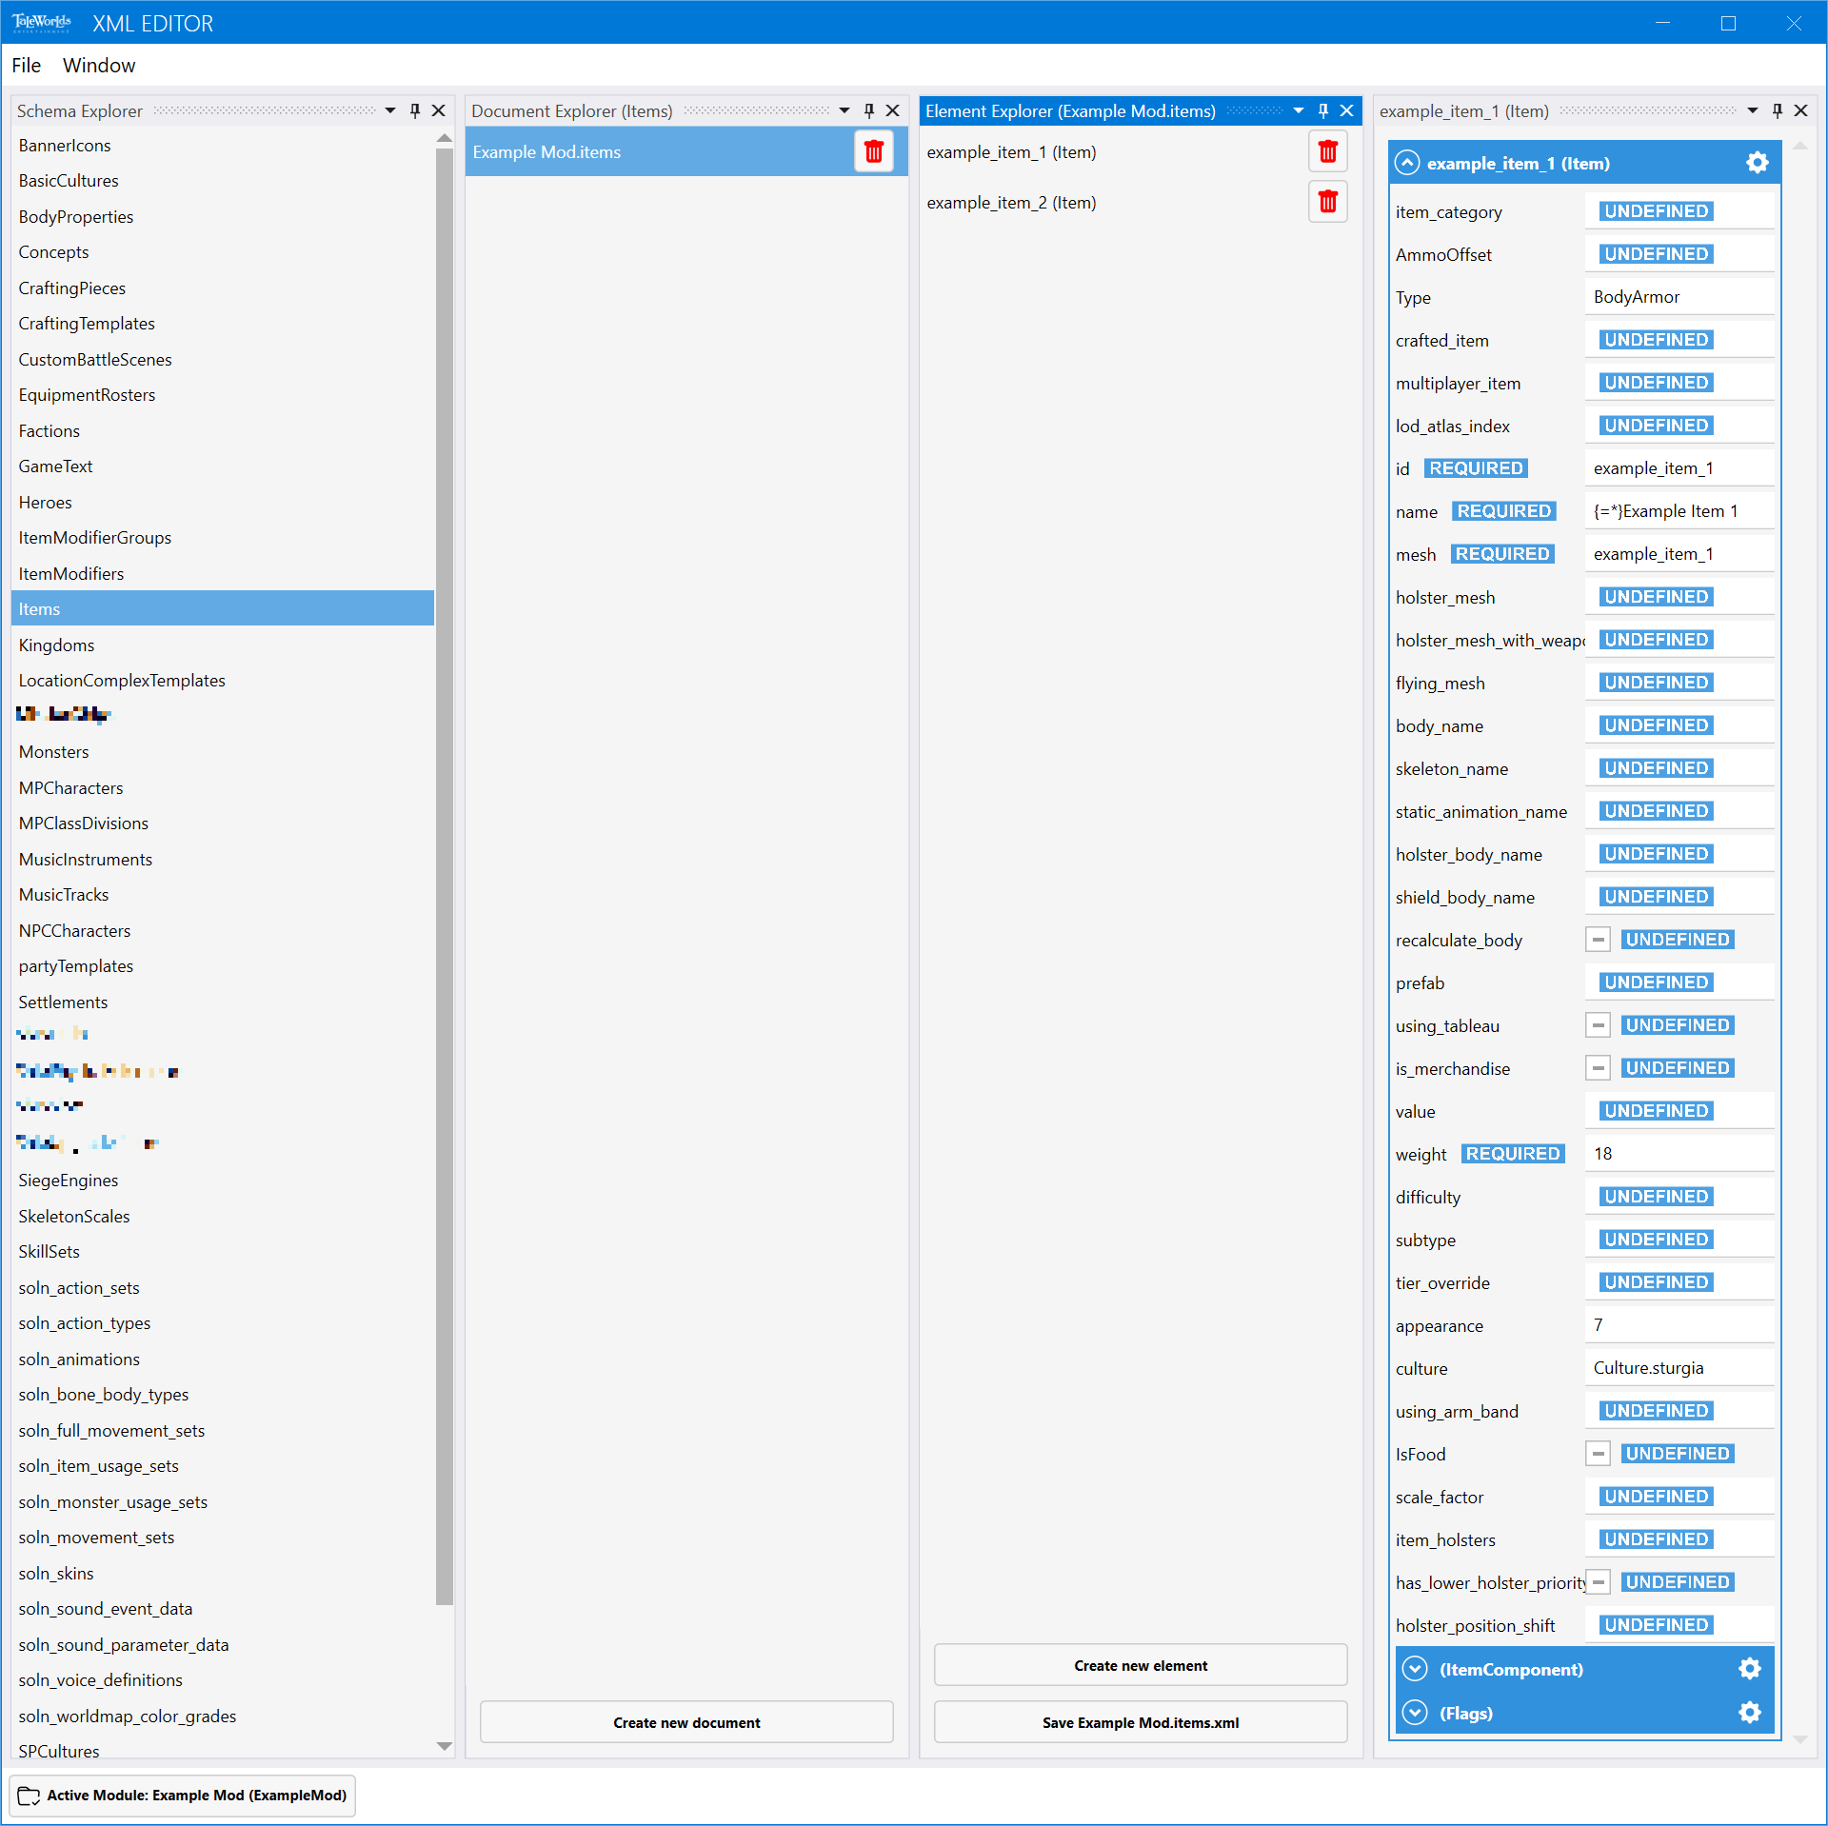Click Create new document button
The height and width of the screenshot is (1826, 1828).
(686, 1722)
